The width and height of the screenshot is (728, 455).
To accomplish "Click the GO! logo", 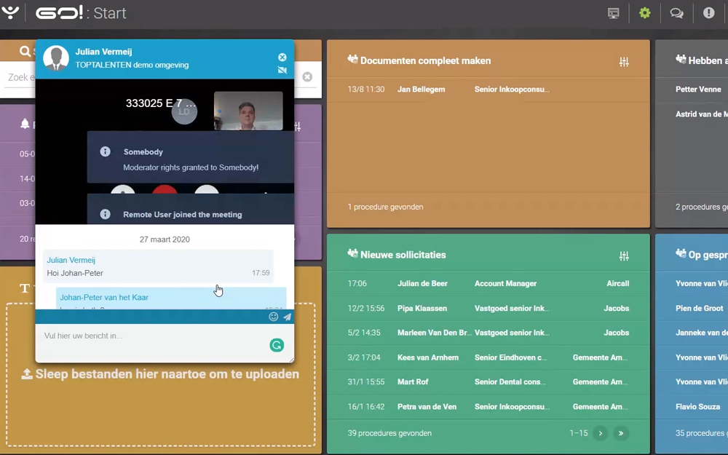I will [x=60, y=12].
